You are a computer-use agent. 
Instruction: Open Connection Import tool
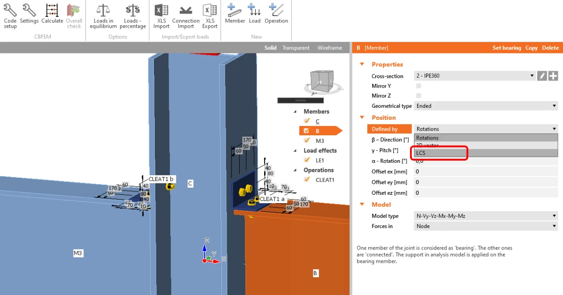click(186, 16)
